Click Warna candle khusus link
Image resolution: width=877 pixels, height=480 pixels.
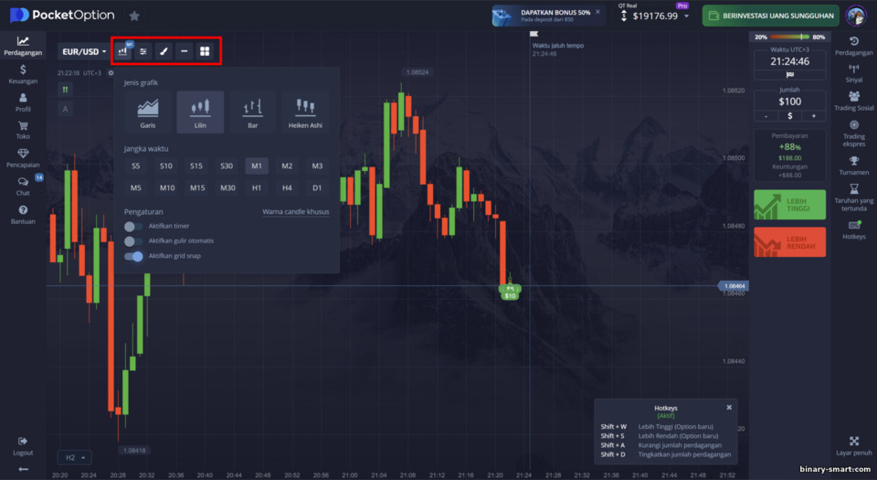(296, 211)
